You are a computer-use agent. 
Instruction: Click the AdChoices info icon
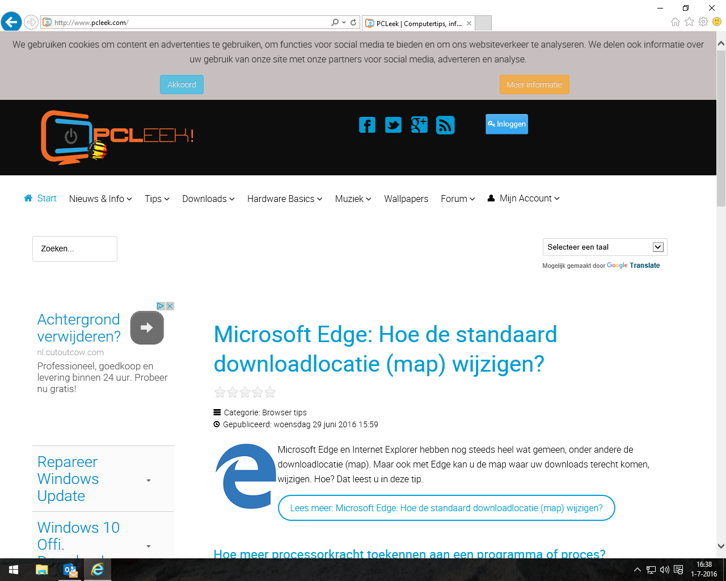pyautogui.click(x=161, y=306)
